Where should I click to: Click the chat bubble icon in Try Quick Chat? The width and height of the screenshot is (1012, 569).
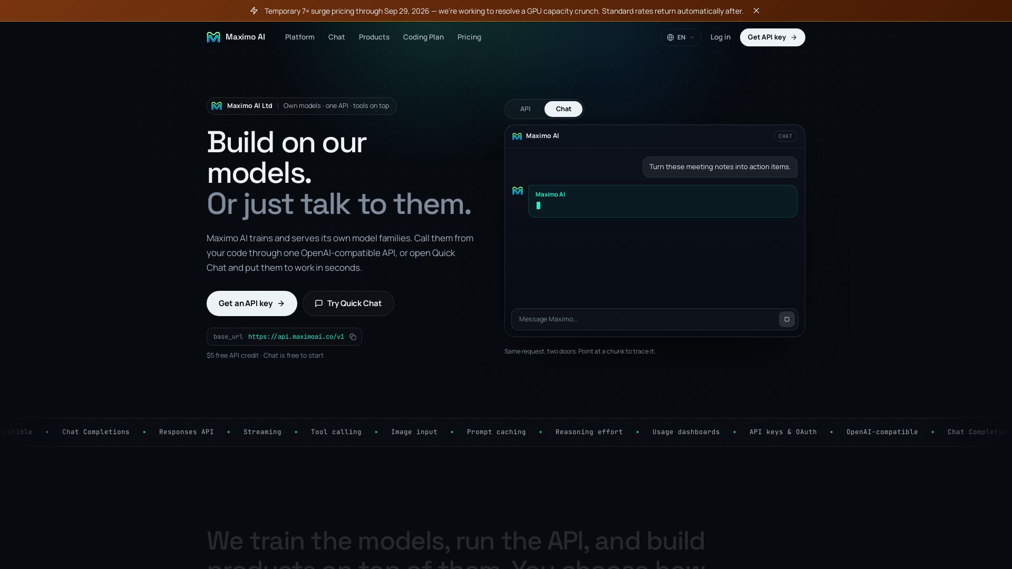coord(319,303)
